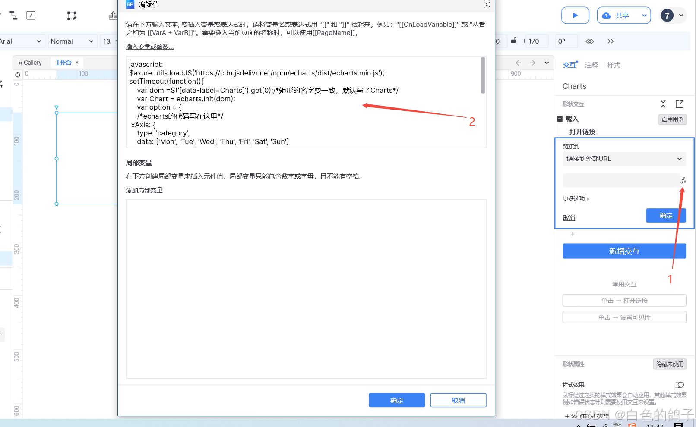Select the 工作台 tab
This screenshot has height=427, width=696.
tap(64, 62)
